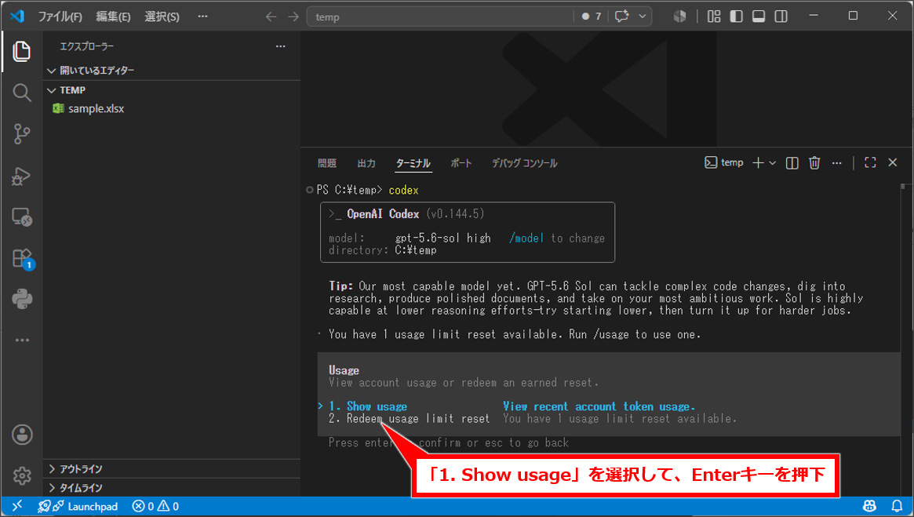Select 1. Show usage option

click(x=368, y=406)
